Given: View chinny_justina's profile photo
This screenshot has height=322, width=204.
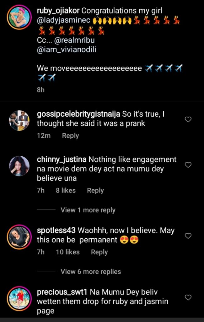Looking at the screenshot, I should (x=19, y=166).
